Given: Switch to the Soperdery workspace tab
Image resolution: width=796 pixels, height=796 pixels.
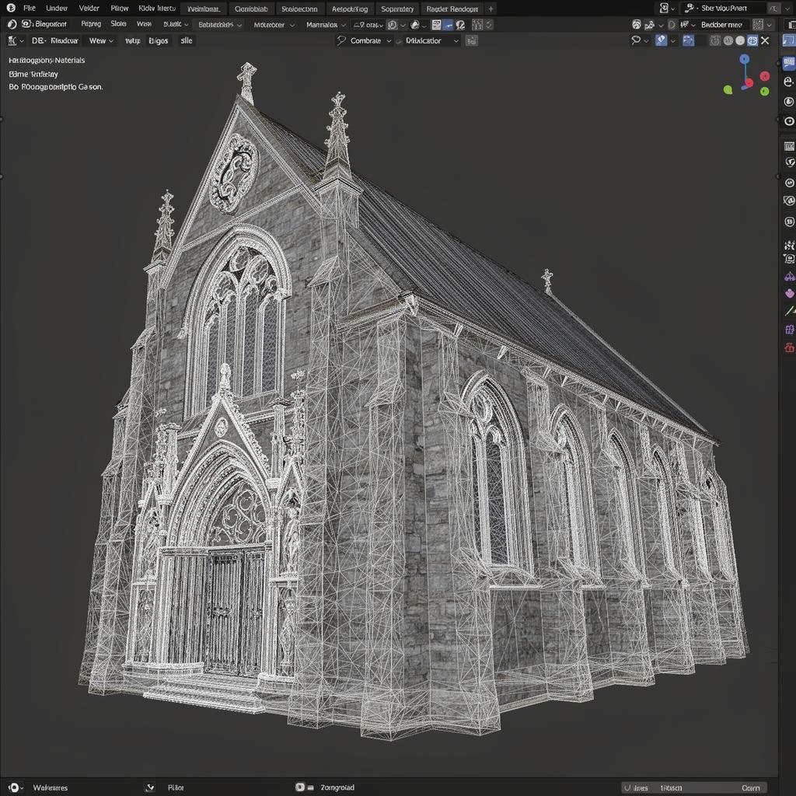Looking at the screenshot, I should [x=397, y=9].
